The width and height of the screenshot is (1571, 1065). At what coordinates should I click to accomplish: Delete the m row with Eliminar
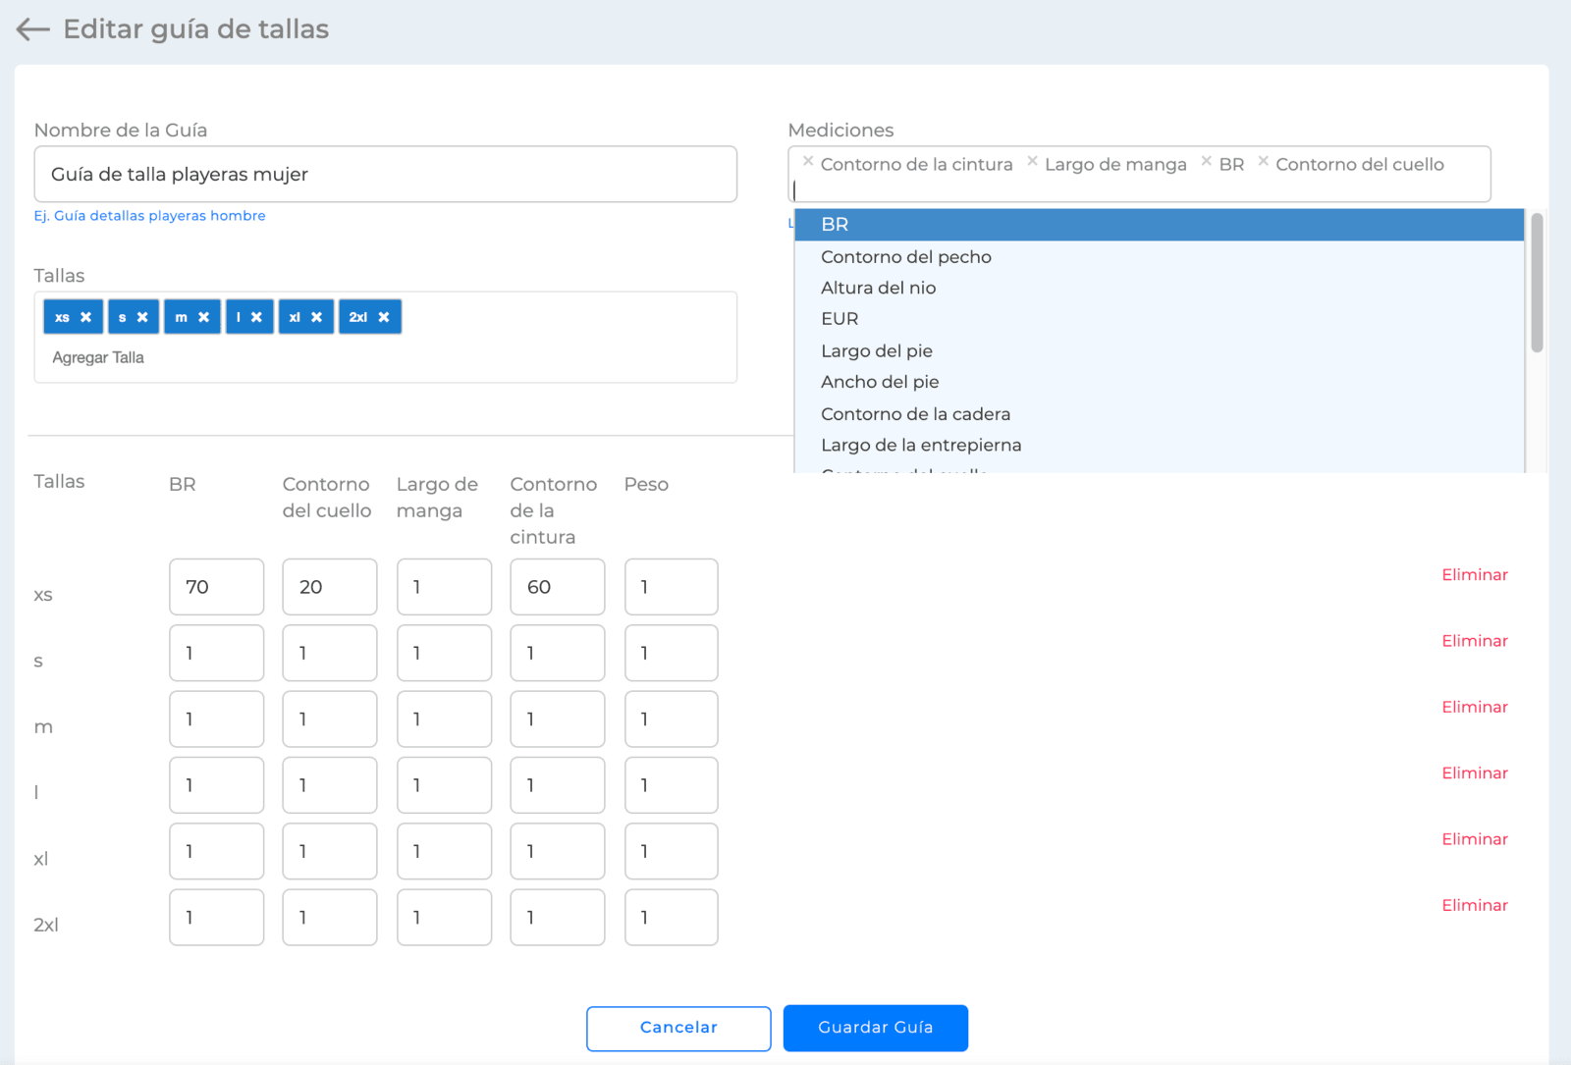1475,707
